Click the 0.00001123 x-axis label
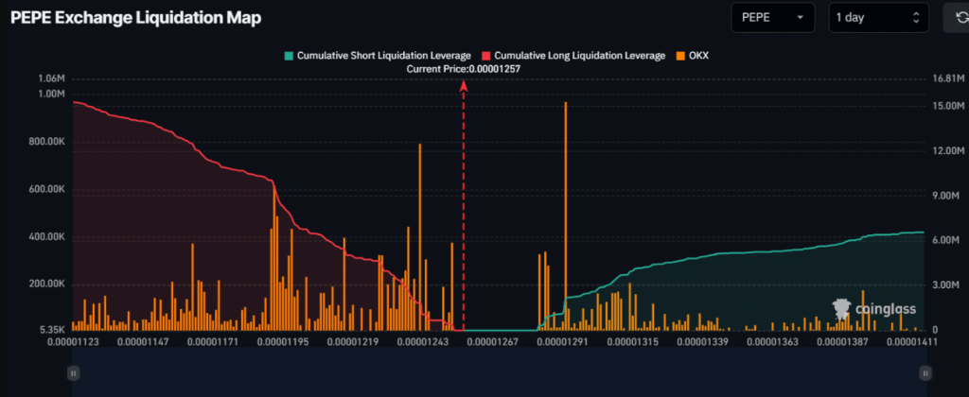 pos(74,342)
